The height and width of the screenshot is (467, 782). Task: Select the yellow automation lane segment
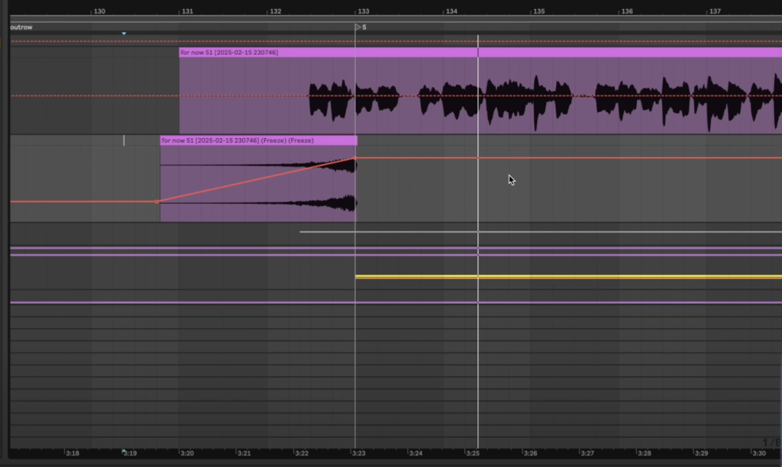(535, 275)
